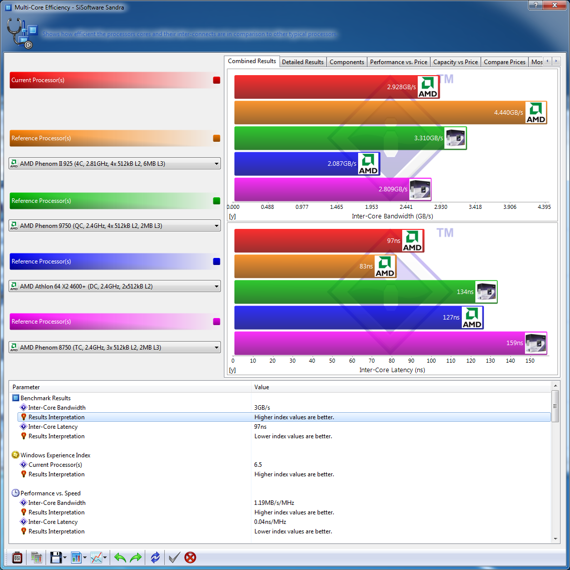Click the green 134ns latency bar
Viewport: 570px width, 570px height.
pyautogui.click(x=366, y=292)
